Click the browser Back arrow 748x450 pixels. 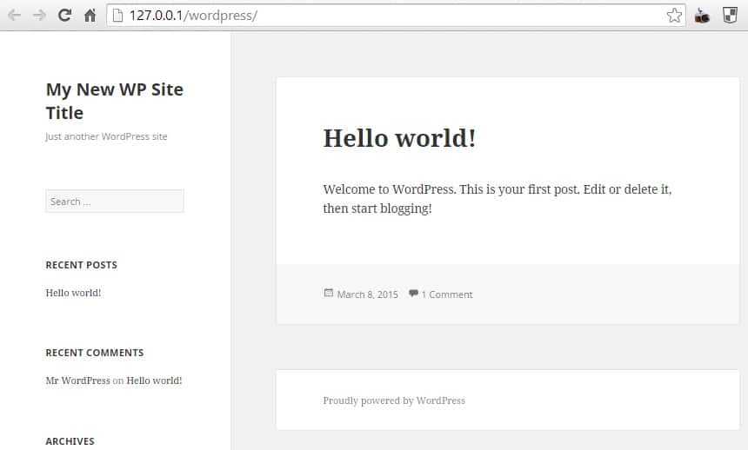[x=14, y=16]
